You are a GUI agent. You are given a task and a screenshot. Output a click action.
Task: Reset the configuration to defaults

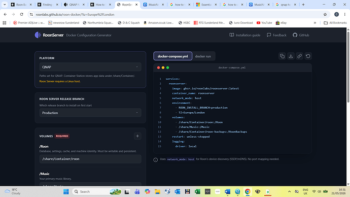pos(308,56)
